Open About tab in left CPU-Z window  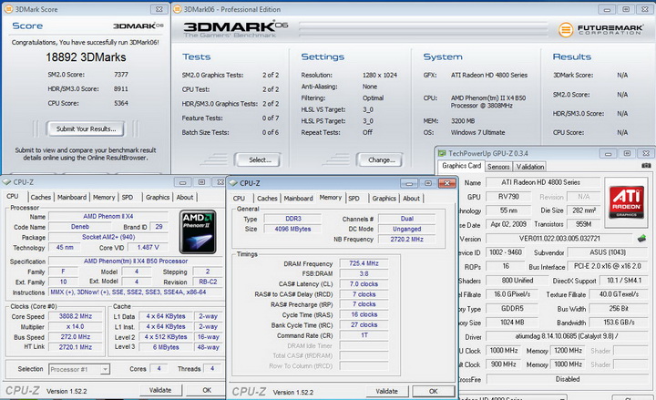tap(185, 197)
